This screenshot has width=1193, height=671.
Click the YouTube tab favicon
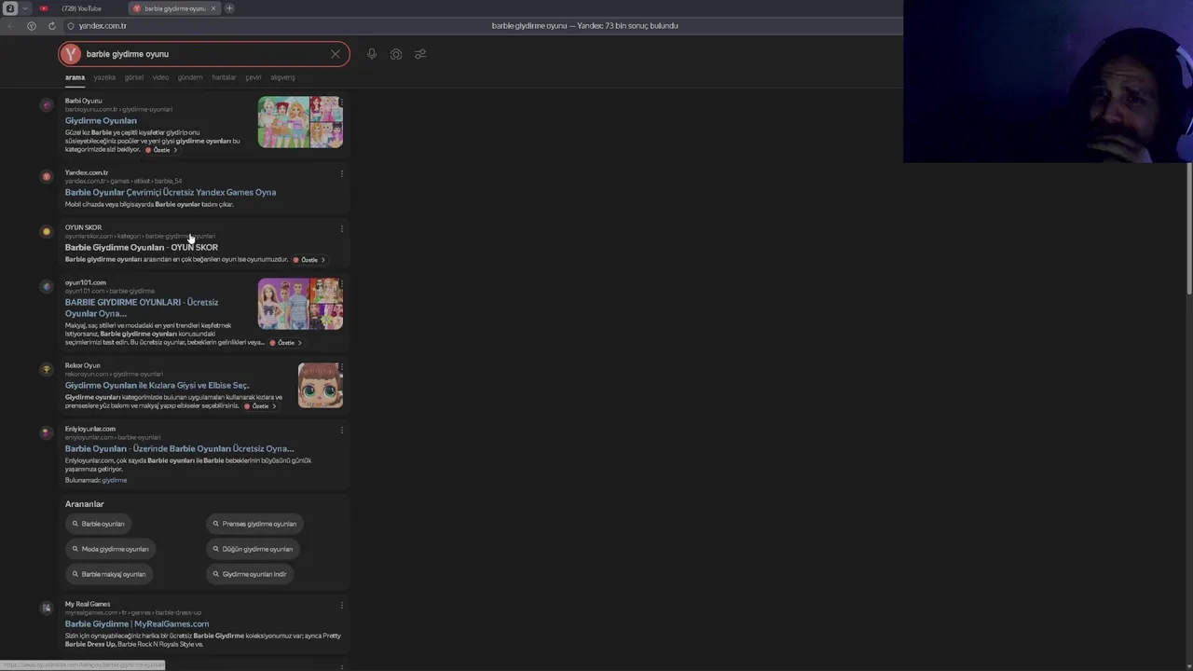coord(44,8)
